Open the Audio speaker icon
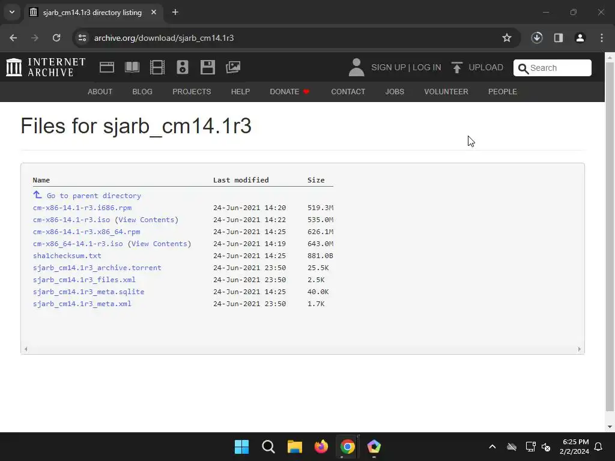This screenshot has height=461, width=615. (x=183, y=67)
